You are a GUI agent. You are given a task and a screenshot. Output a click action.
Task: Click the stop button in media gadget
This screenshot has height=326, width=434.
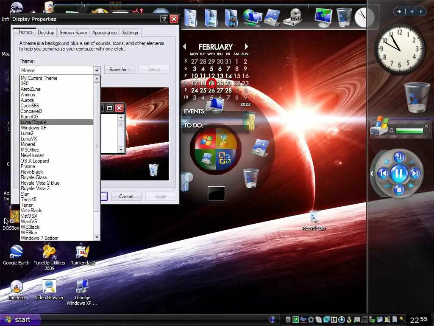pyautogui.click(x=399, y=190)
